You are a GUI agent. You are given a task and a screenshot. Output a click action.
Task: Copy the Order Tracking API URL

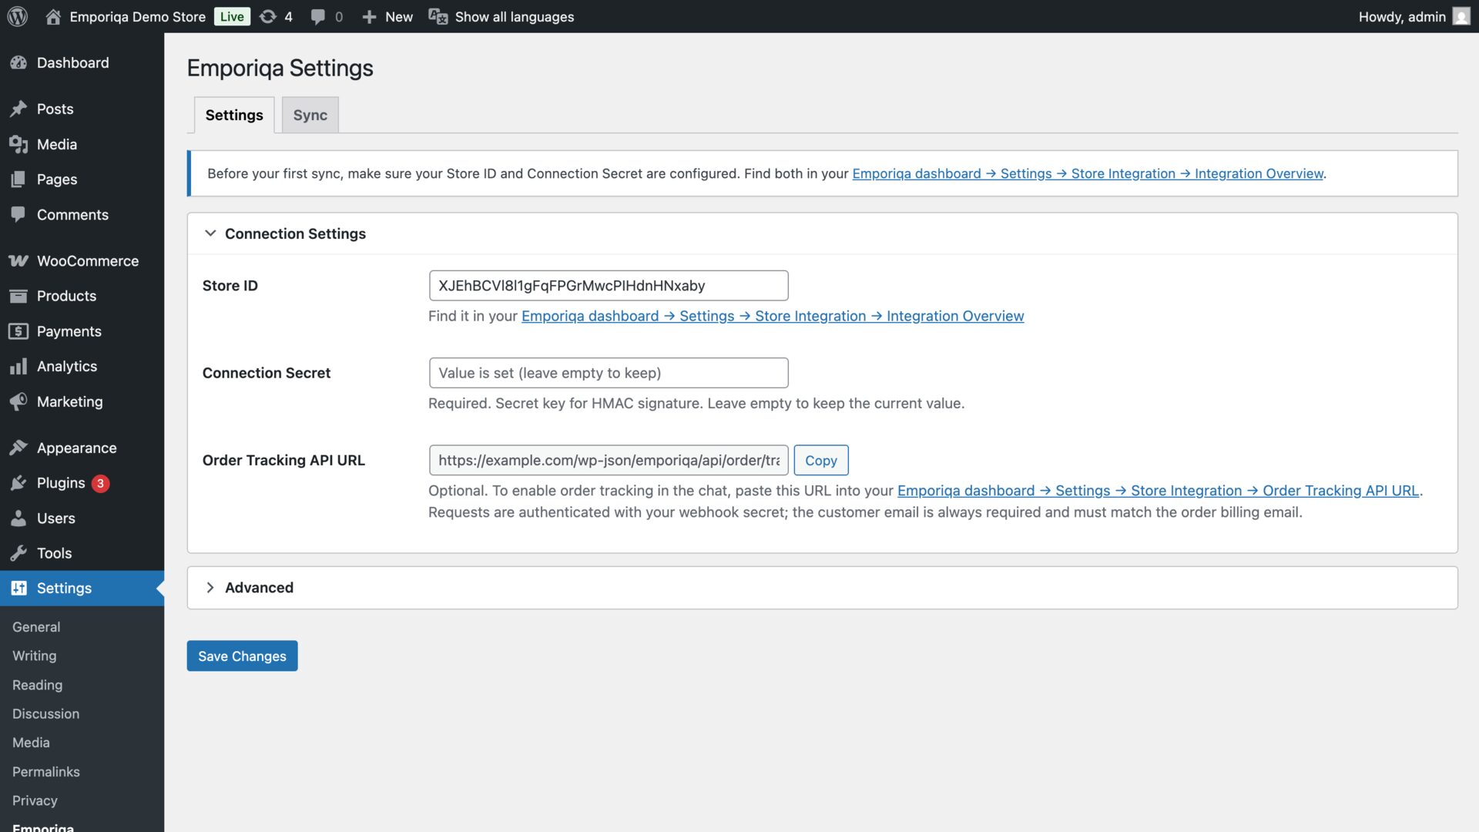[x=820, y=460]
